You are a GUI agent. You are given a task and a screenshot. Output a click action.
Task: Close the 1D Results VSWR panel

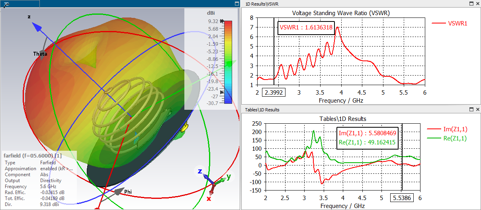[477, 4]
